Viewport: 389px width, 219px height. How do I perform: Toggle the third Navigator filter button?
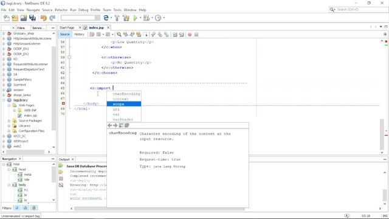[34, 208]
